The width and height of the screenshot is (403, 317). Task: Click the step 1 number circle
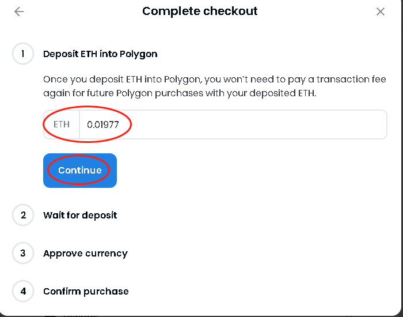coord(23,54)
